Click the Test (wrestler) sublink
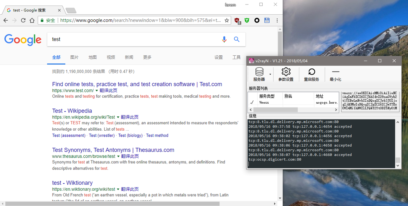This screenshot has width=408, height=206. pos(102,135)
